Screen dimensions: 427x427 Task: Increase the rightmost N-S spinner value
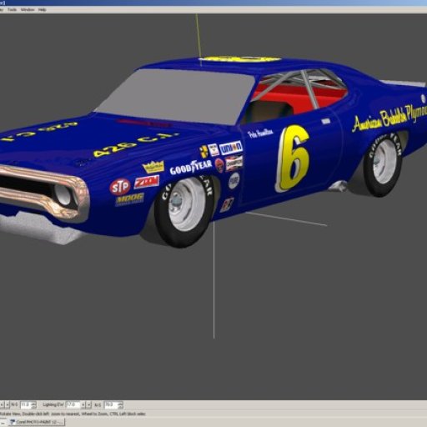[120, 403]
